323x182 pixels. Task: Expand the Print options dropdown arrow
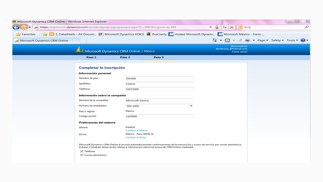254,40
